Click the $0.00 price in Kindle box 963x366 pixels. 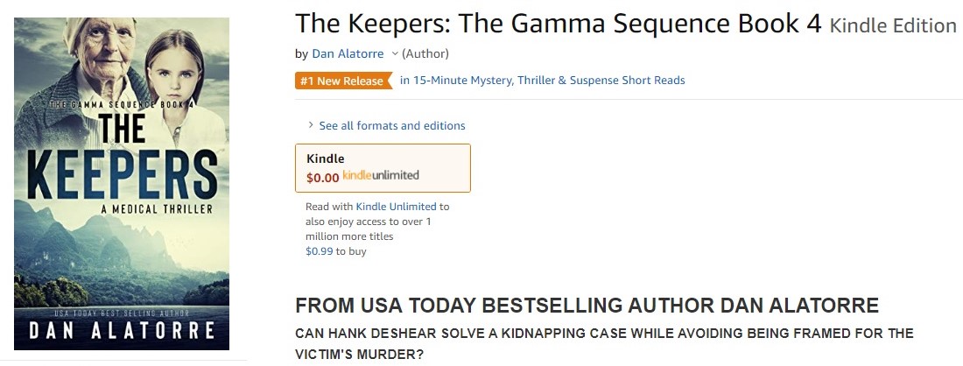coord(322,176)
